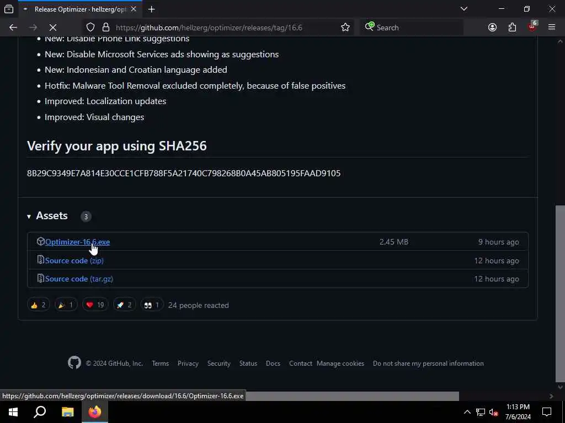Open the Terms footer link
The width and height of the screenshot is (565, 423).
161,364
